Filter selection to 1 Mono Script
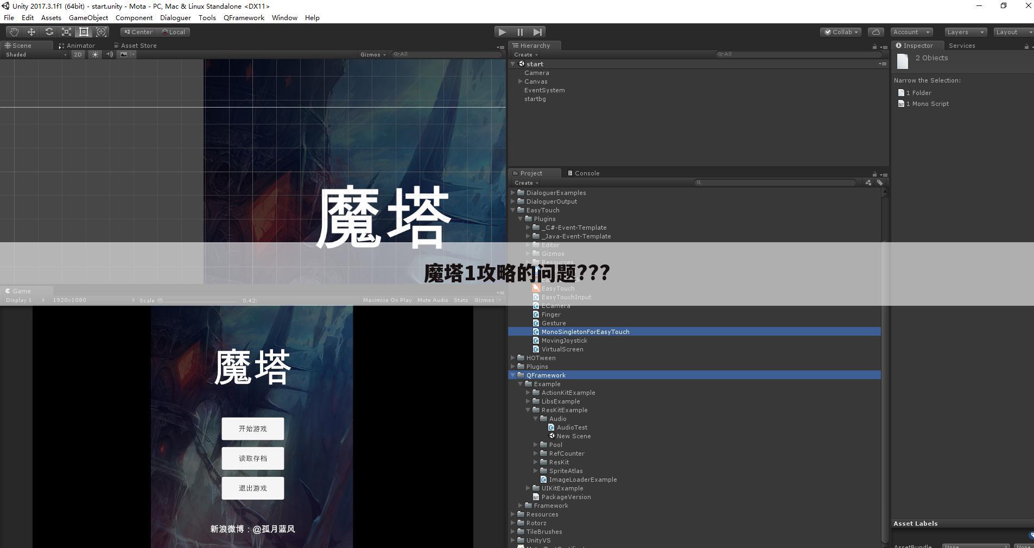1034x548 pixels. point(924,104)
